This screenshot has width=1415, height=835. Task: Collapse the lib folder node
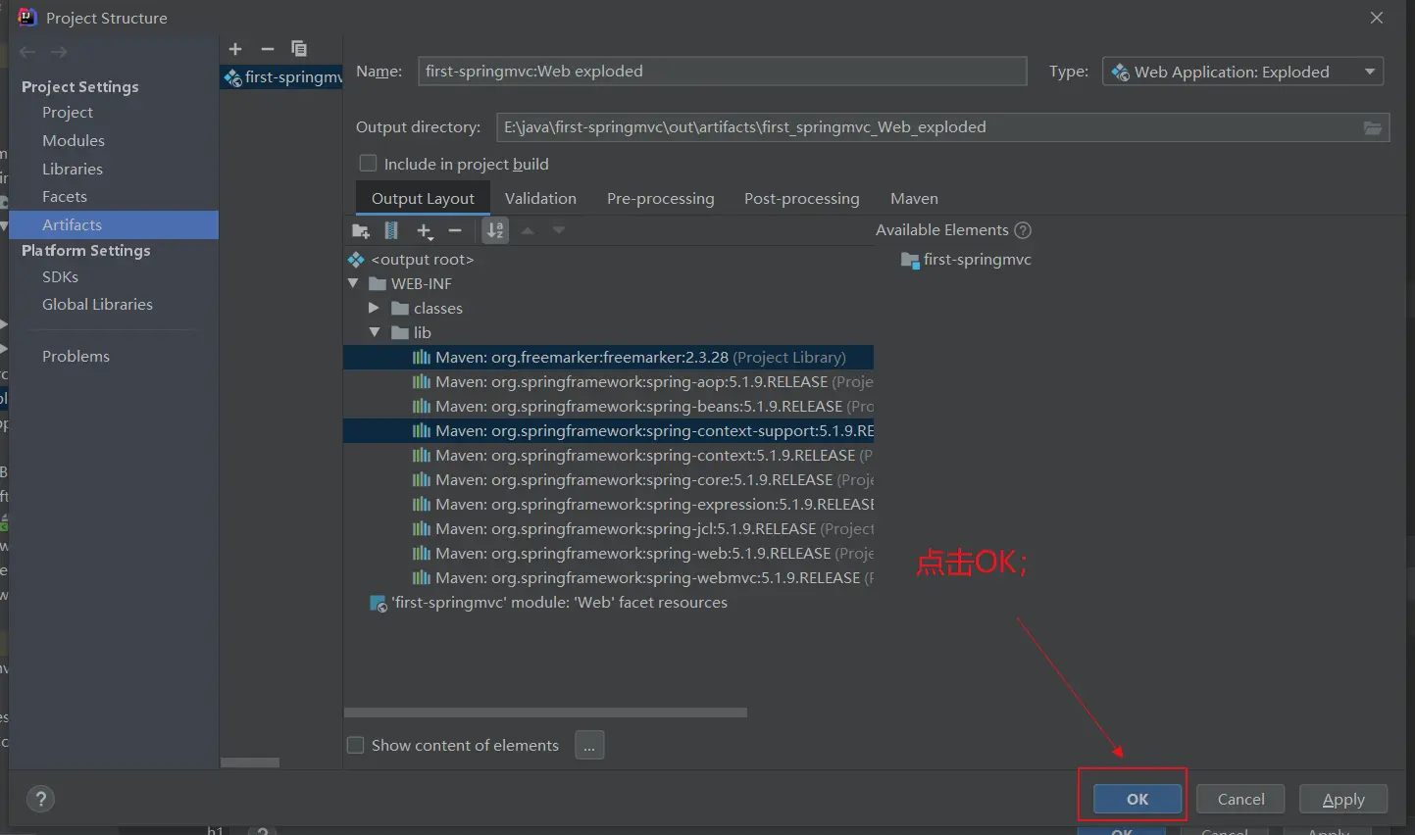[x=374, y=332]
